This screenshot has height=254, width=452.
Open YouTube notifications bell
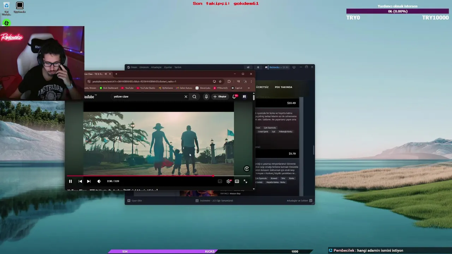tap(234, 96)
